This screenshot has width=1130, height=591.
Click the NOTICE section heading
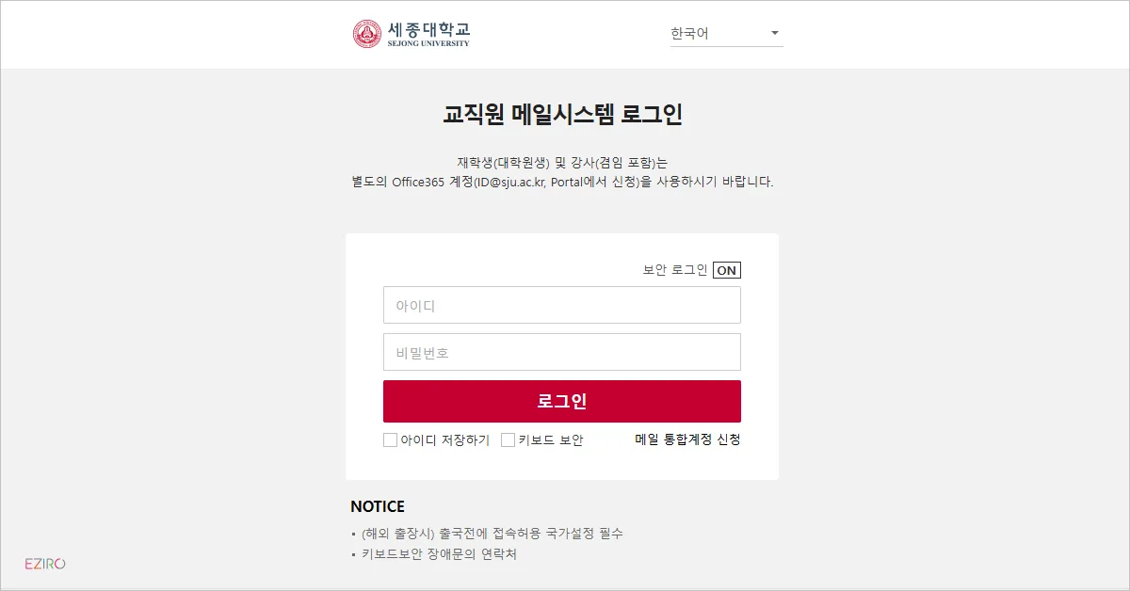tap(376, 505)
